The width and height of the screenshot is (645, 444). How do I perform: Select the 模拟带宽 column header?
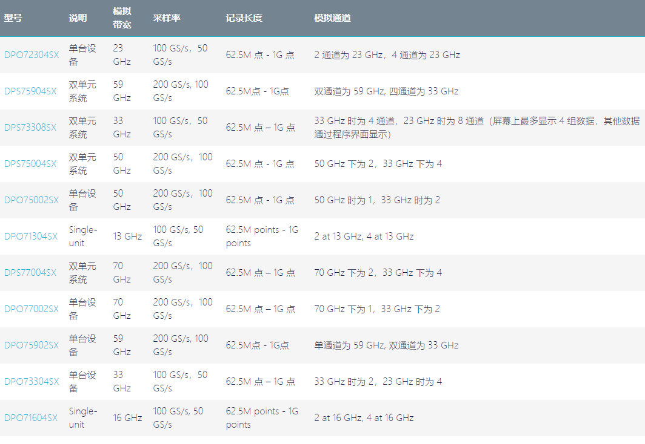(x=122, y=18)
